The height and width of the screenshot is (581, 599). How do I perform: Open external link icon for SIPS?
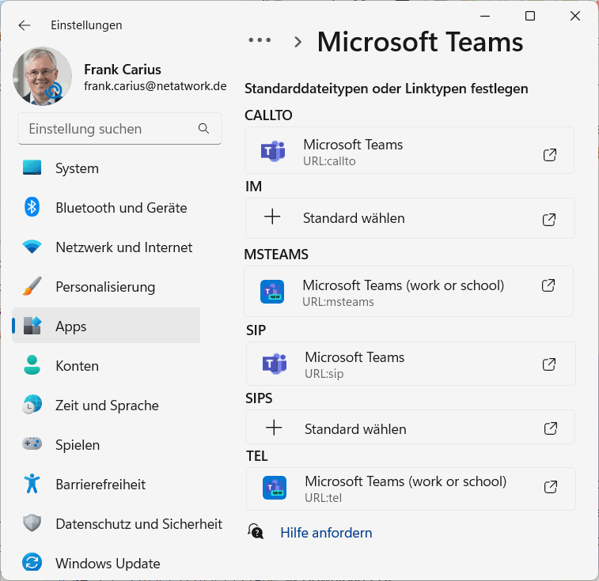551,428
